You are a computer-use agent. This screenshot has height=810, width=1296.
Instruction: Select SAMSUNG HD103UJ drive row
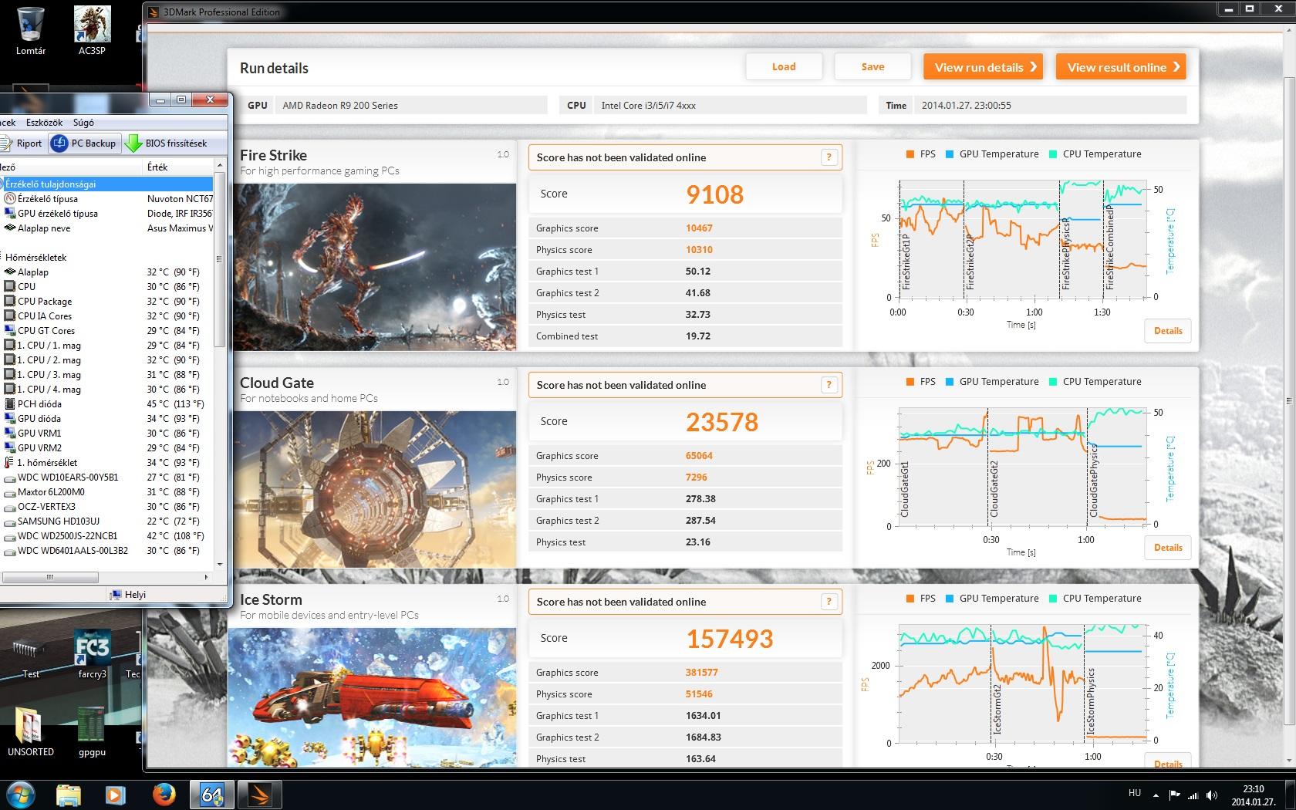point(106,521)
